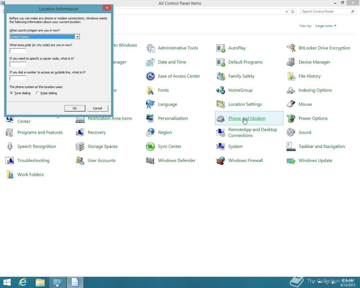The image size is (360, 288).
Task: Open the View by Large icons dropdown
Action: coord(326,26)
